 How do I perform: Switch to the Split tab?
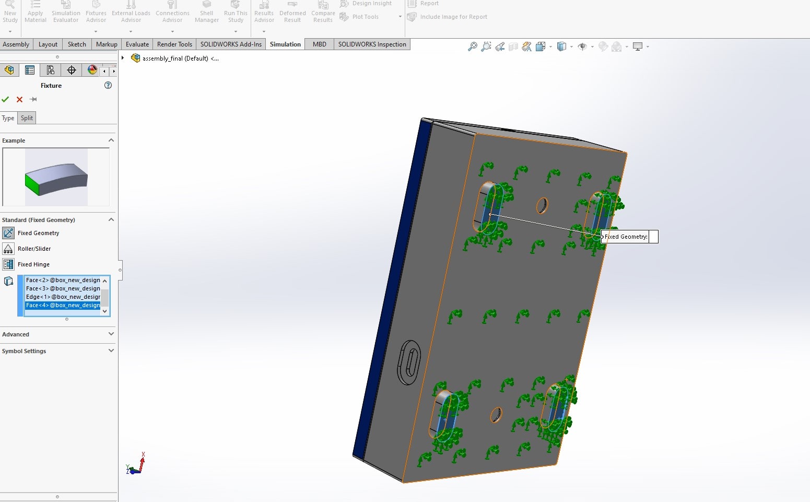27,118
